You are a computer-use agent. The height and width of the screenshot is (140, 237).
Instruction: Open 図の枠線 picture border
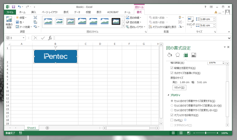coord(133,18)
